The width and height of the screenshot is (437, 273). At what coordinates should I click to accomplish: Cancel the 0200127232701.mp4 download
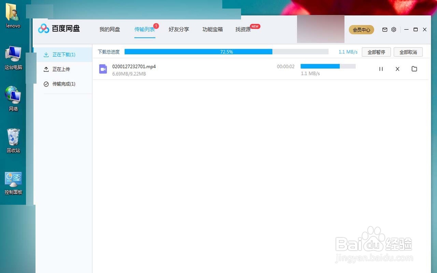[x=397, y=69]
